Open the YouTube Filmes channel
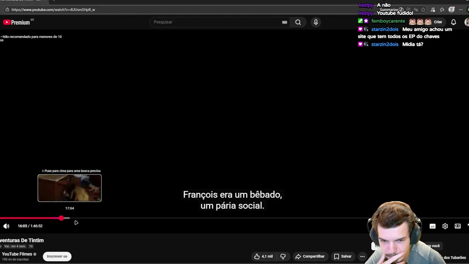The height and width of the screenshot is (264, 469). (17, 254)
